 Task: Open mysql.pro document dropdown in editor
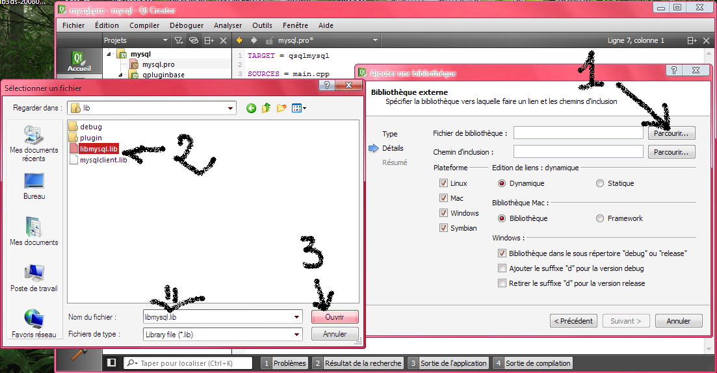[375, 40]
